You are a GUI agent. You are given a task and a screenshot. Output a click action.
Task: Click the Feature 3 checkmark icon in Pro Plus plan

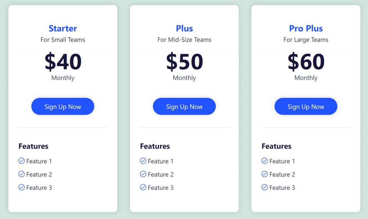coord(264,187)
